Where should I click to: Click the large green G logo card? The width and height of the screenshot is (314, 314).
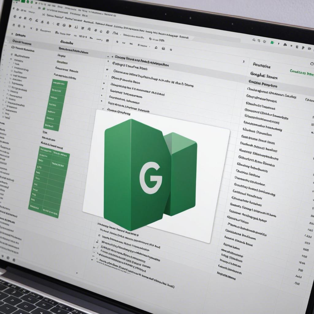point(156,176)
